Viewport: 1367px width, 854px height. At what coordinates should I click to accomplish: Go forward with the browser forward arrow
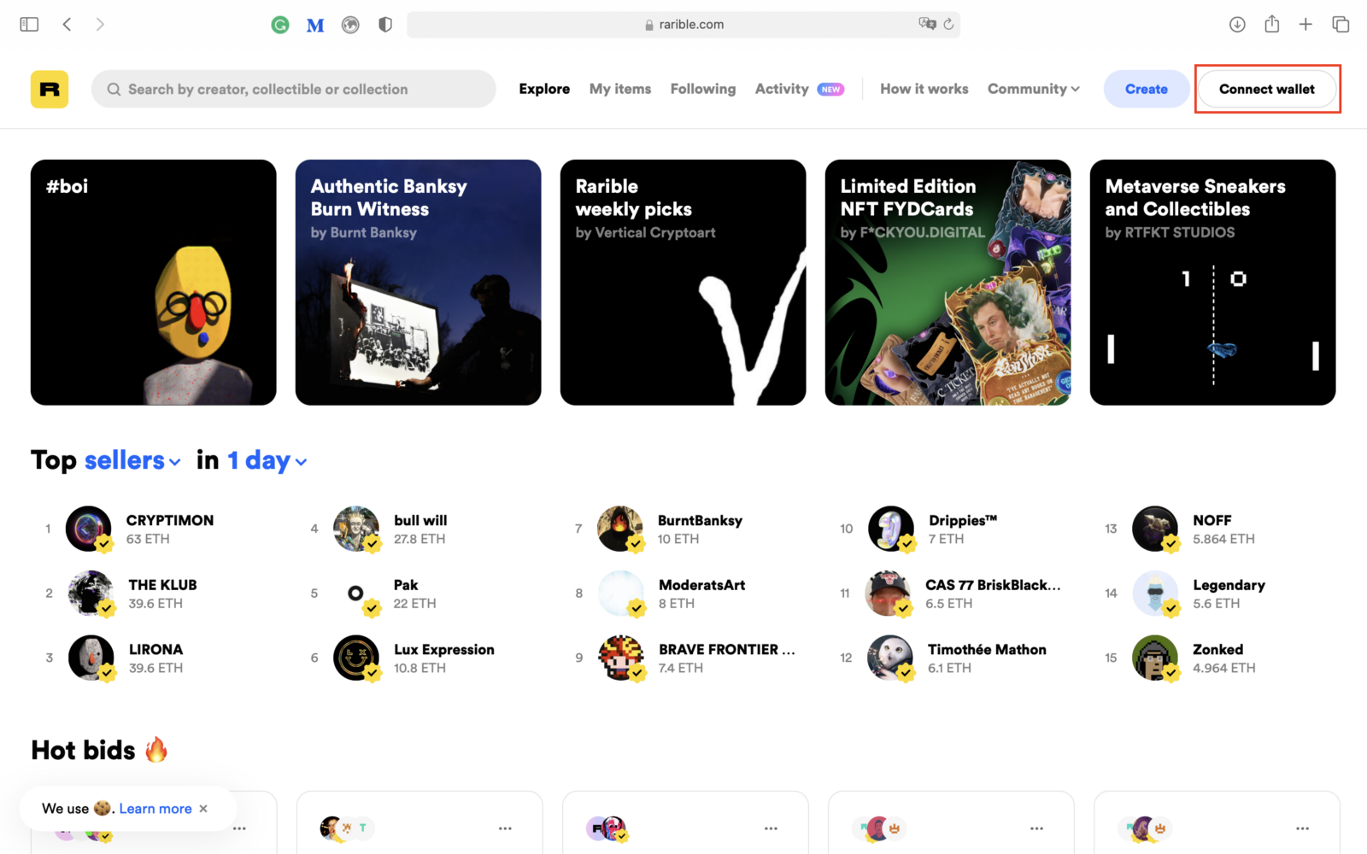point(100,25)
